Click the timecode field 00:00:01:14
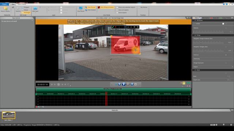The width and height of the screenshot is (234, 131). click(42, 84)
